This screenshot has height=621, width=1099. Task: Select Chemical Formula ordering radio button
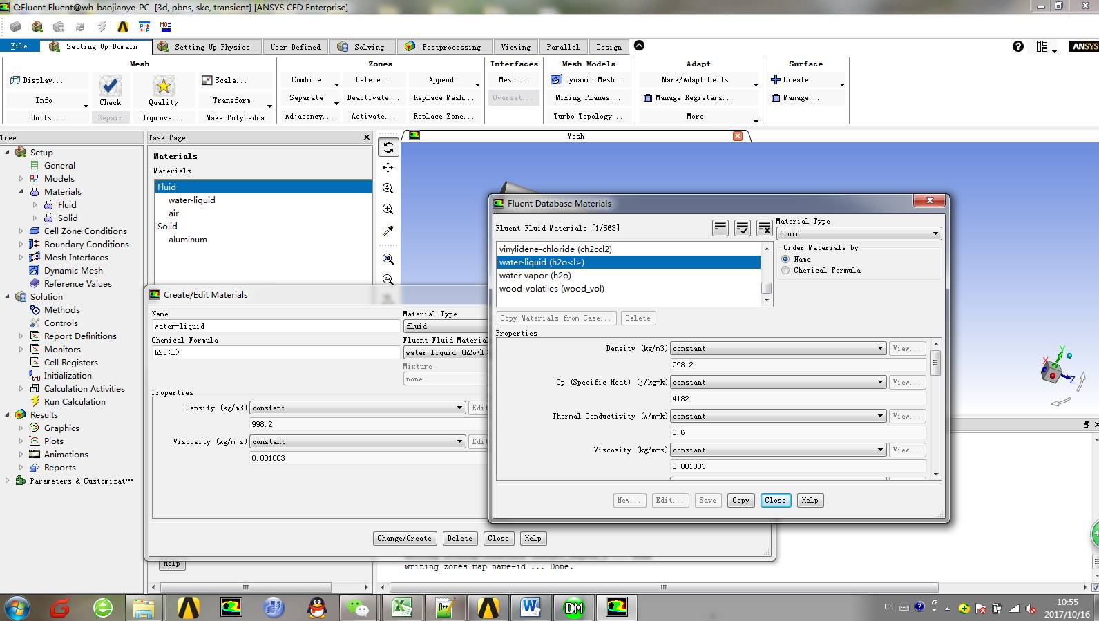point(785,270)
